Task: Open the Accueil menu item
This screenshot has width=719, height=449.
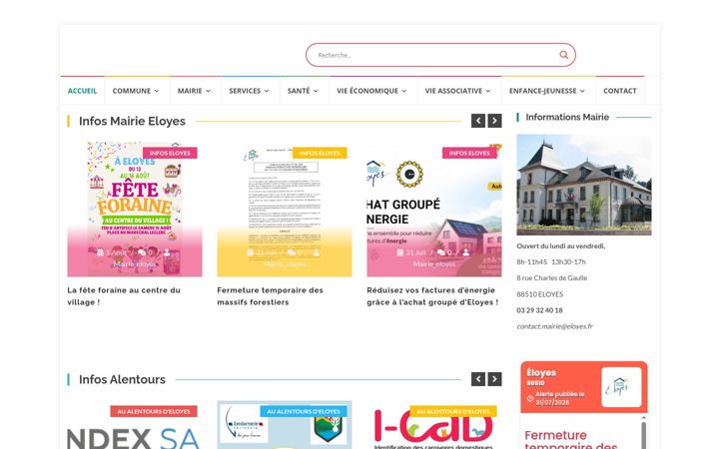Action: pyautogui.click(x=82, y=91)
